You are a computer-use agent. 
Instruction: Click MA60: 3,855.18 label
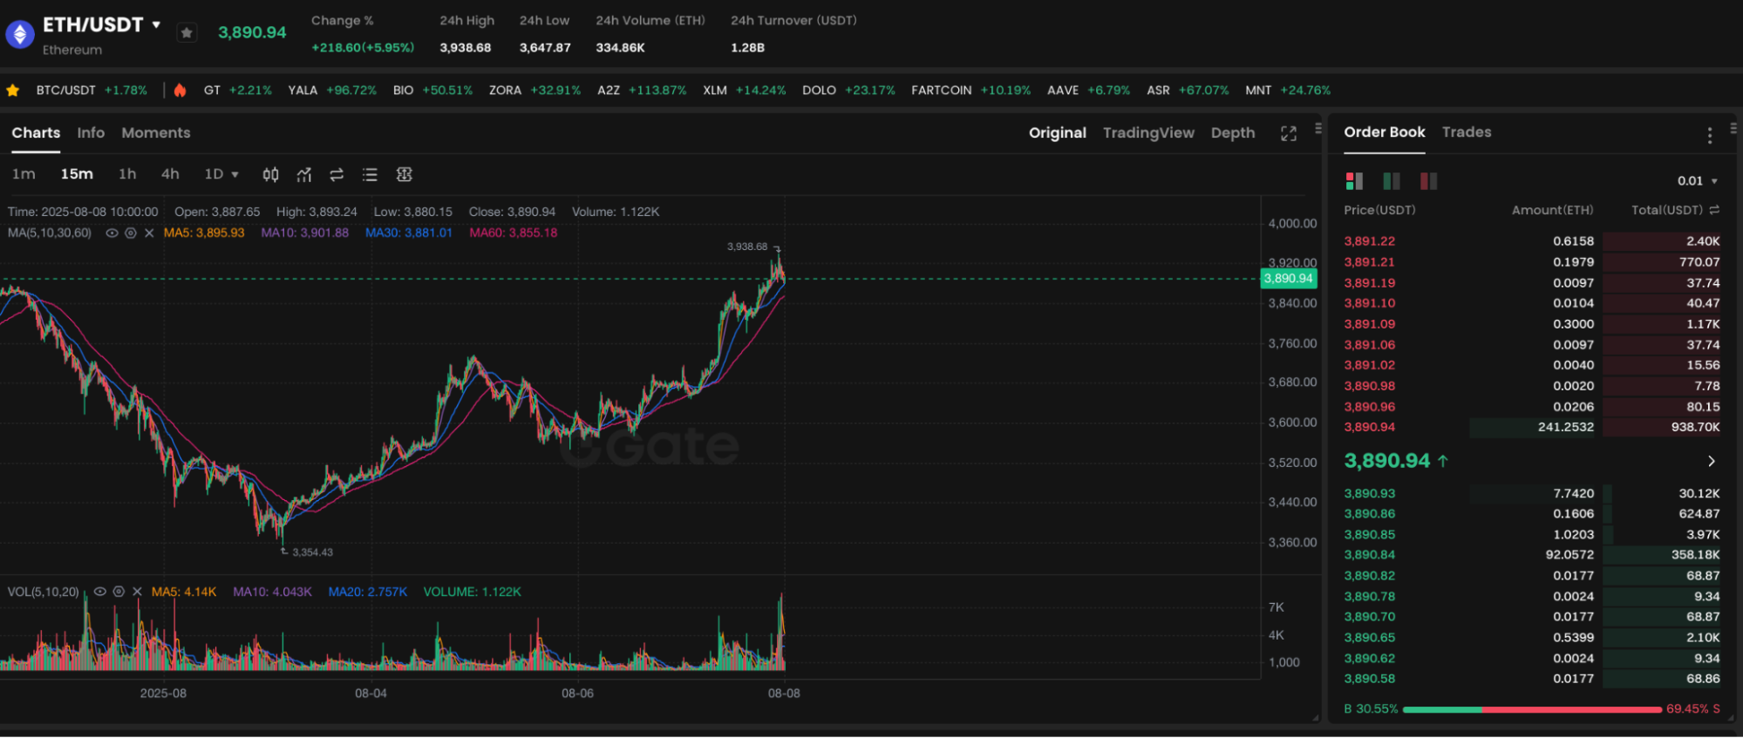513,234
